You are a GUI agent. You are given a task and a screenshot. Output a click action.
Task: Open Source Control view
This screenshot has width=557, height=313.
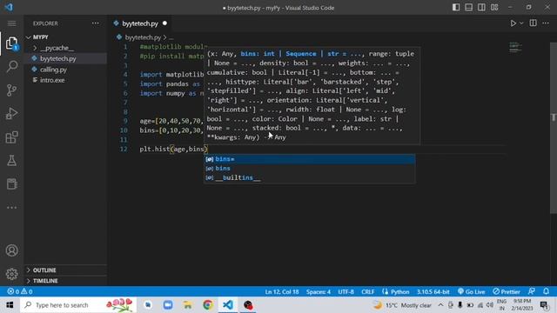point(11,90)
